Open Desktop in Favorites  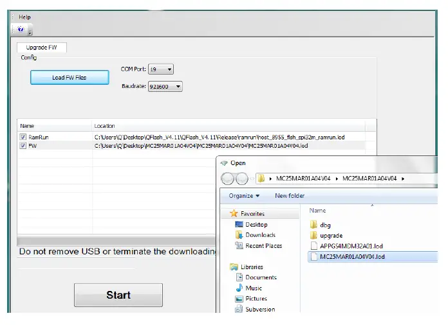coord(256,224)
